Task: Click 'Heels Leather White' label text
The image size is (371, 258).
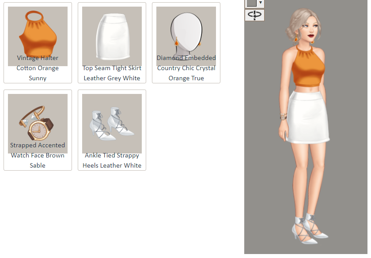Action: pyautogui.click(x=112, y=165)
